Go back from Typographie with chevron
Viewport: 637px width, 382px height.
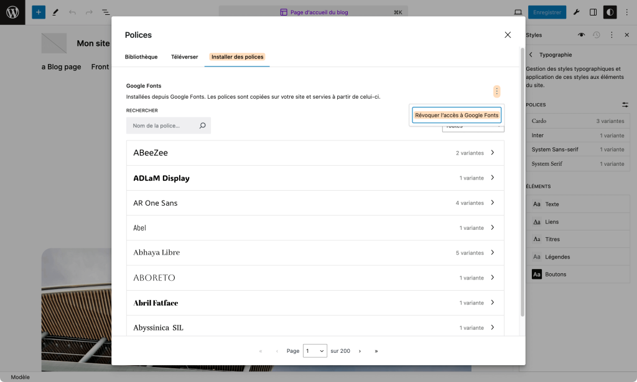(531, 54)
